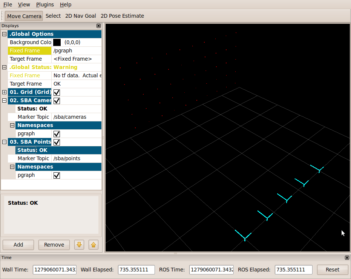Collapse the .Global Options section
The image size is (351, 279).
pyautogui.click(x=4, y=34)
